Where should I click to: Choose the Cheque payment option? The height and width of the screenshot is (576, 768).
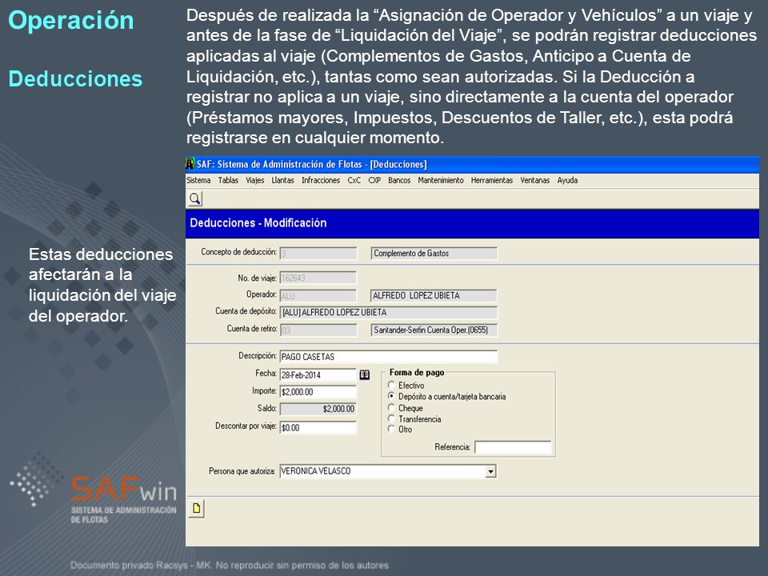click(391, 407)
